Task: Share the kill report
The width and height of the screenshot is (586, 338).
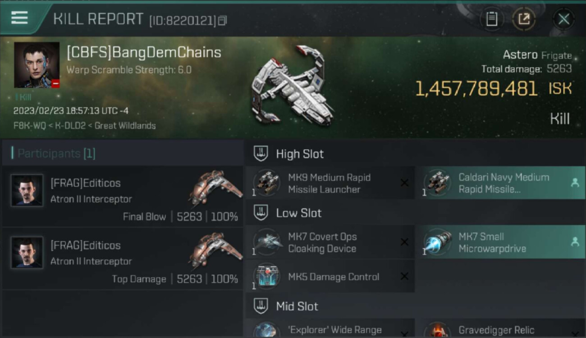Action: (523, 19)
